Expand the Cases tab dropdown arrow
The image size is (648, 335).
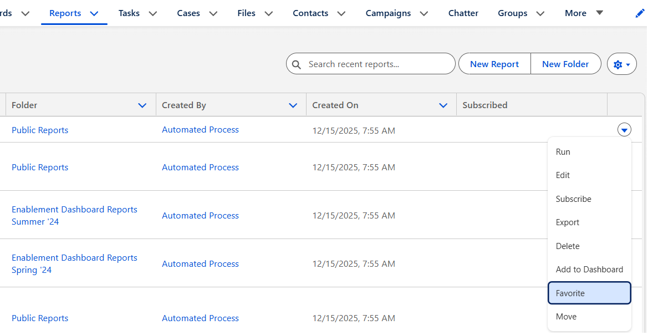point(213,13)
